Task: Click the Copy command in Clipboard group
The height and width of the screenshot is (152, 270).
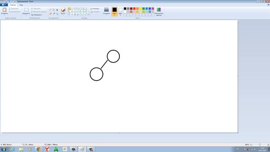Action: (14, 12)
